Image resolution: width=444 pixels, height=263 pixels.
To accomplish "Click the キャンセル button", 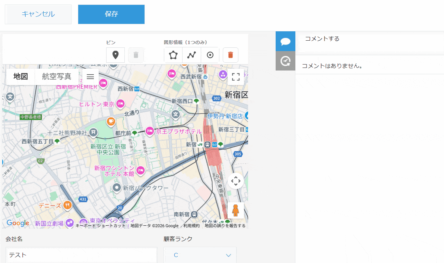I will 38,14.
